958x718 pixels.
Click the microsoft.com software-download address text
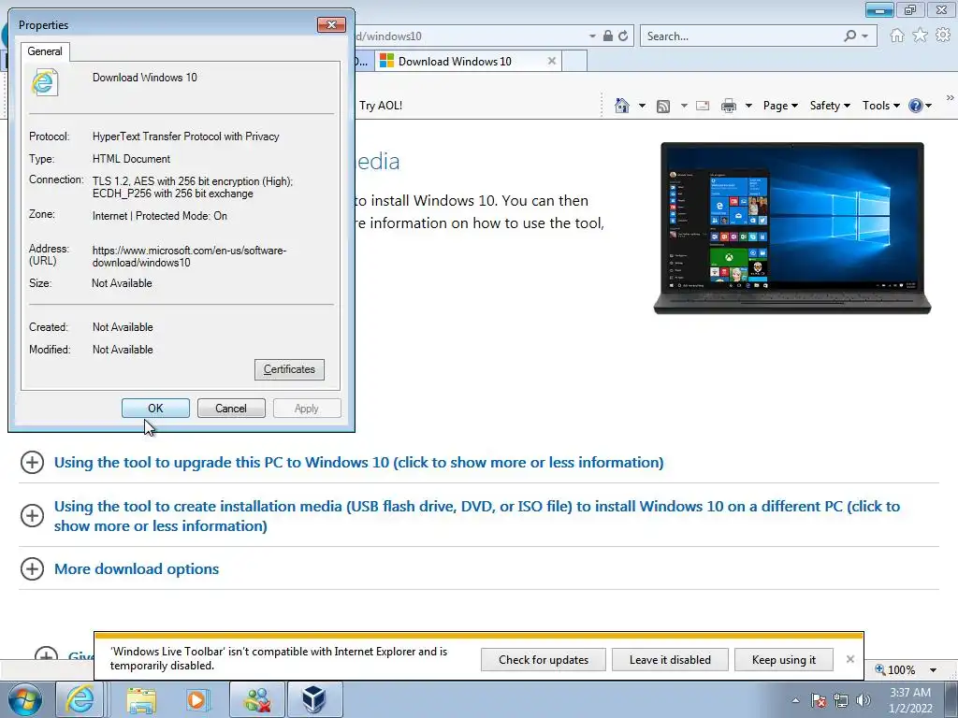click(189, 256)
